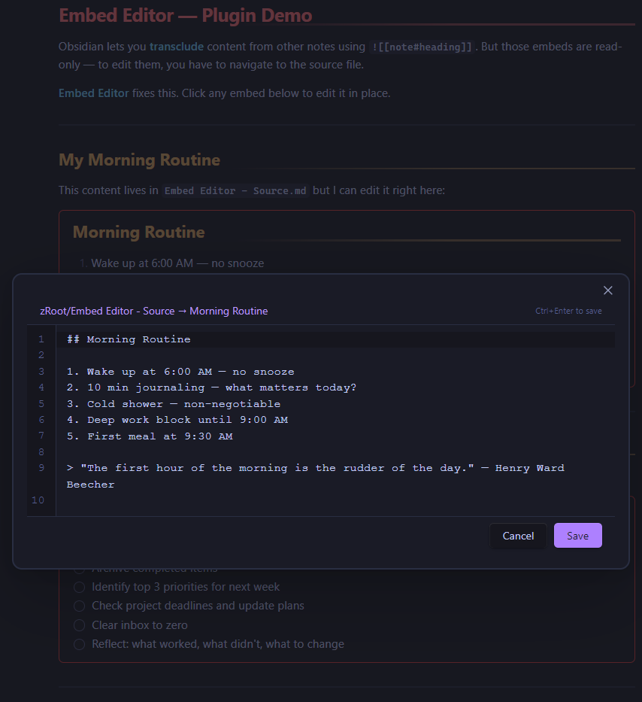Viewport: 642px width, 702px height.
Task: Check "Check project deadlines and update plans"
Action: pos(79,606)
